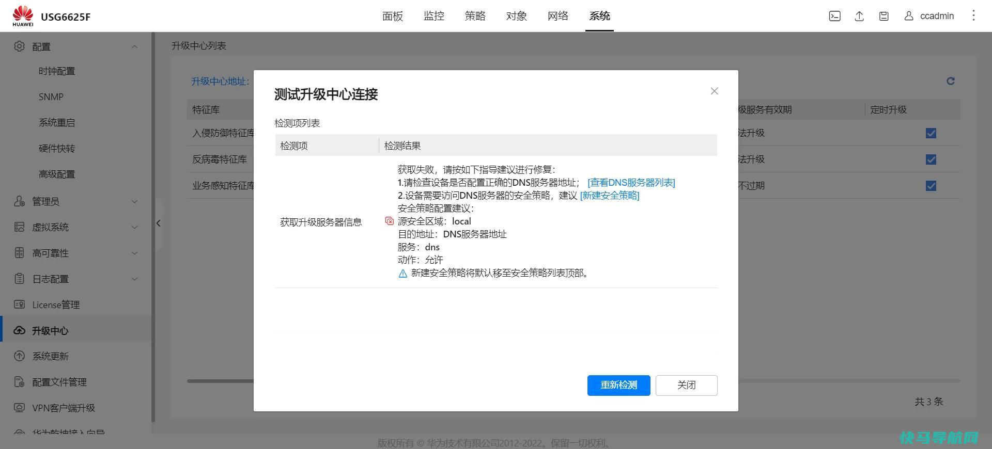Click the 关闭 button
This screenshot has height=449, width=992.
(x=686, y=385)
